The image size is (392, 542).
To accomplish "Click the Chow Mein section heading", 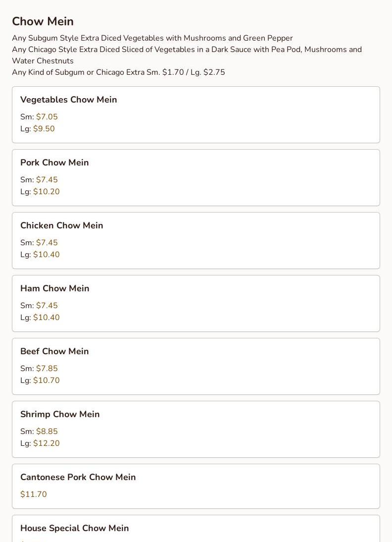I will (43, 21).
